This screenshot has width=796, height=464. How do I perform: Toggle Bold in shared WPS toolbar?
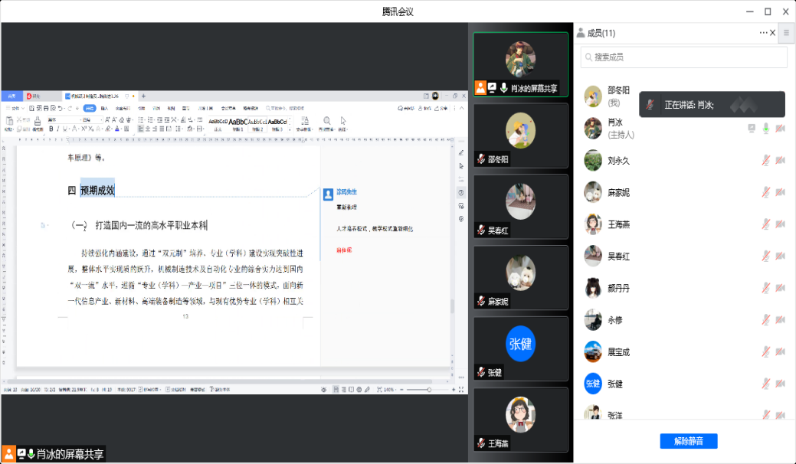click(x=51, y=129)
